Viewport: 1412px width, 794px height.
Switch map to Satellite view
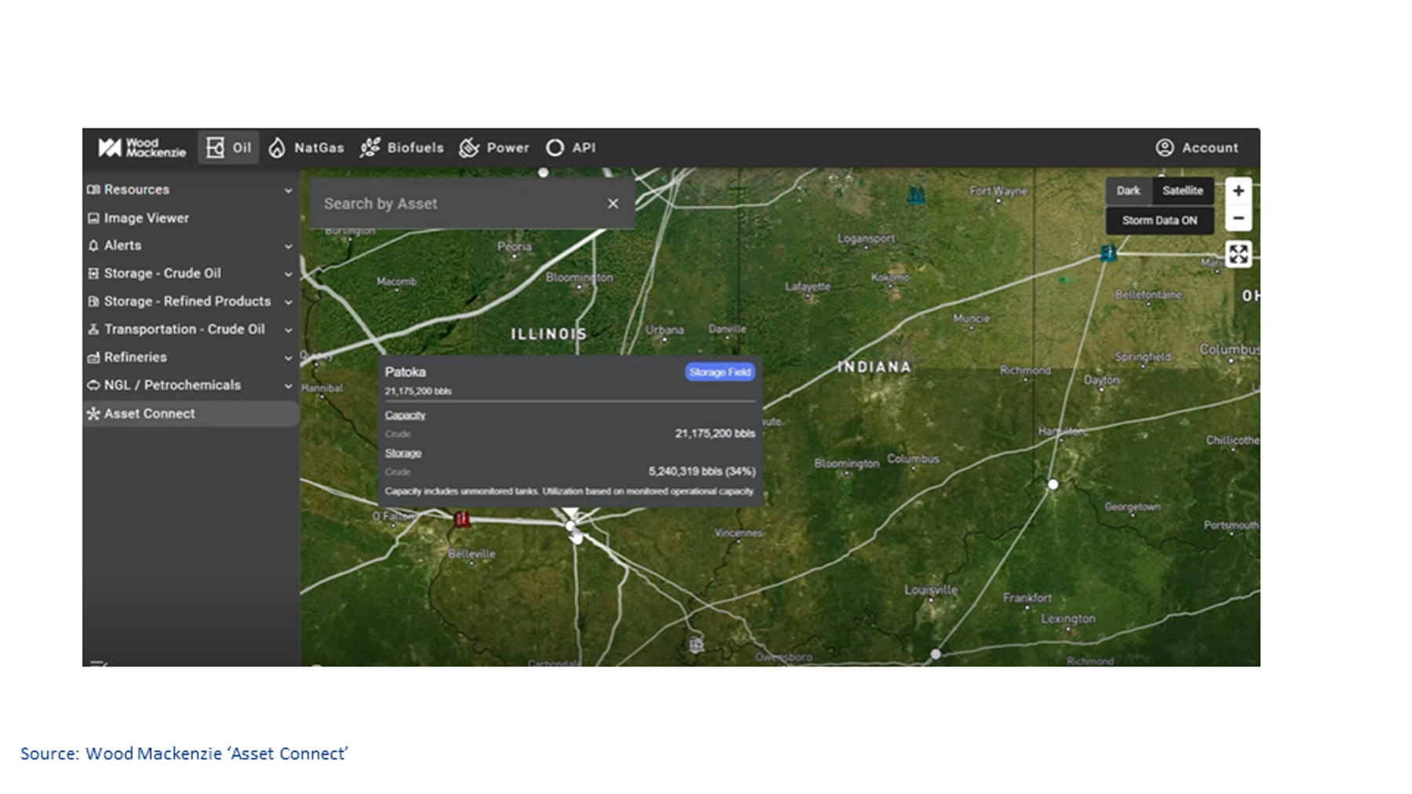tap(1182, 191)
